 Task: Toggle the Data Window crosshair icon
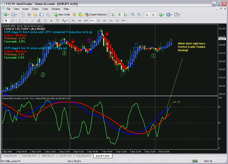click(29, 15)
